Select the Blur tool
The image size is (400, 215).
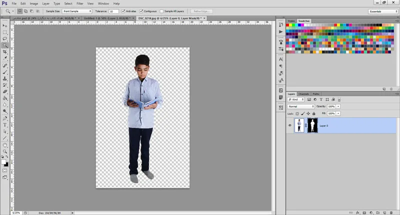coord(5,105)
